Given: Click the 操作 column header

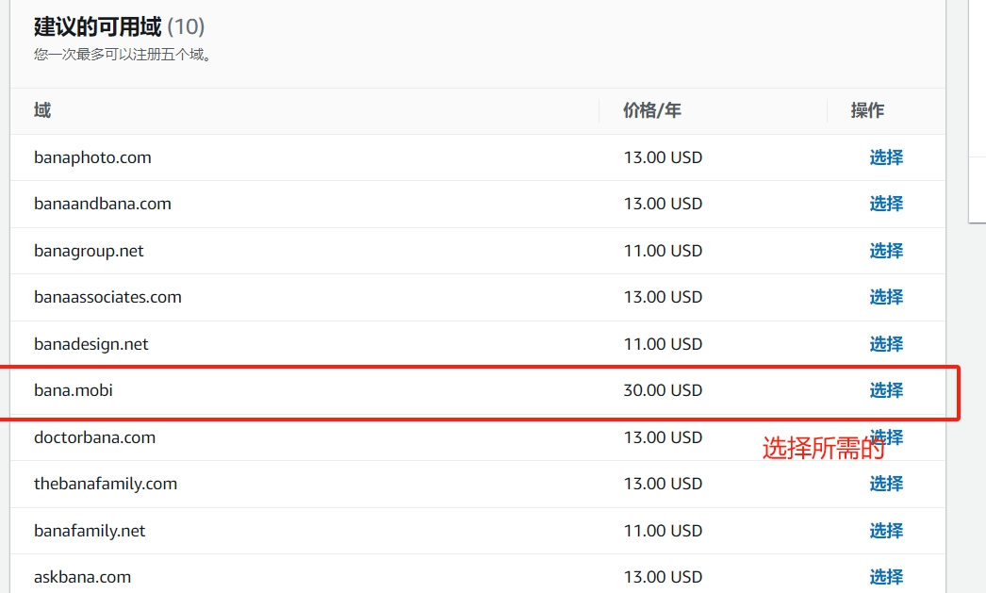Looking at the screenshot, I should tap(867, 110).
